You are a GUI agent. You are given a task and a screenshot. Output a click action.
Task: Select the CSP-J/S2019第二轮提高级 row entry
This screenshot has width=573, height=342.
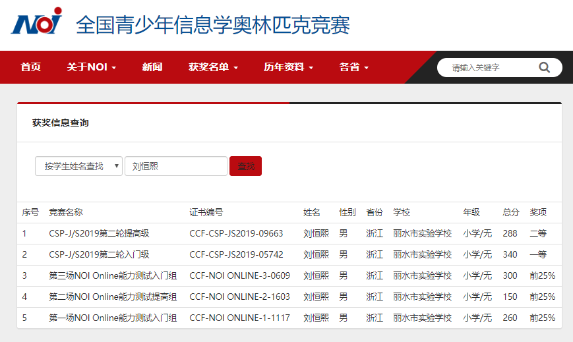coord(99,233)
